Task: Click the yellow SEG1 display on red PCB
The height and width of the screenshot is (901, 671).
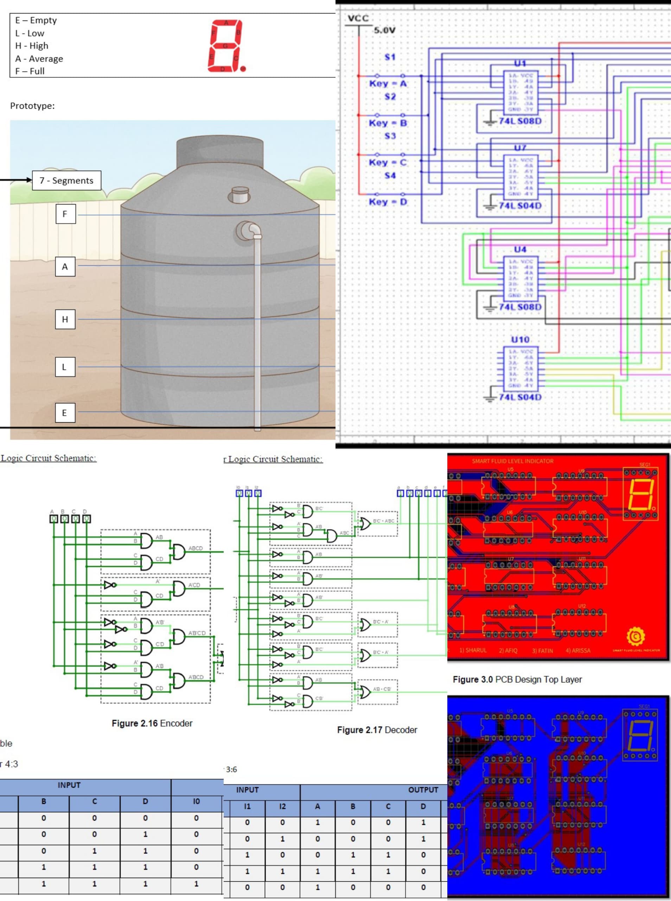Action: (x=640, y=493)
